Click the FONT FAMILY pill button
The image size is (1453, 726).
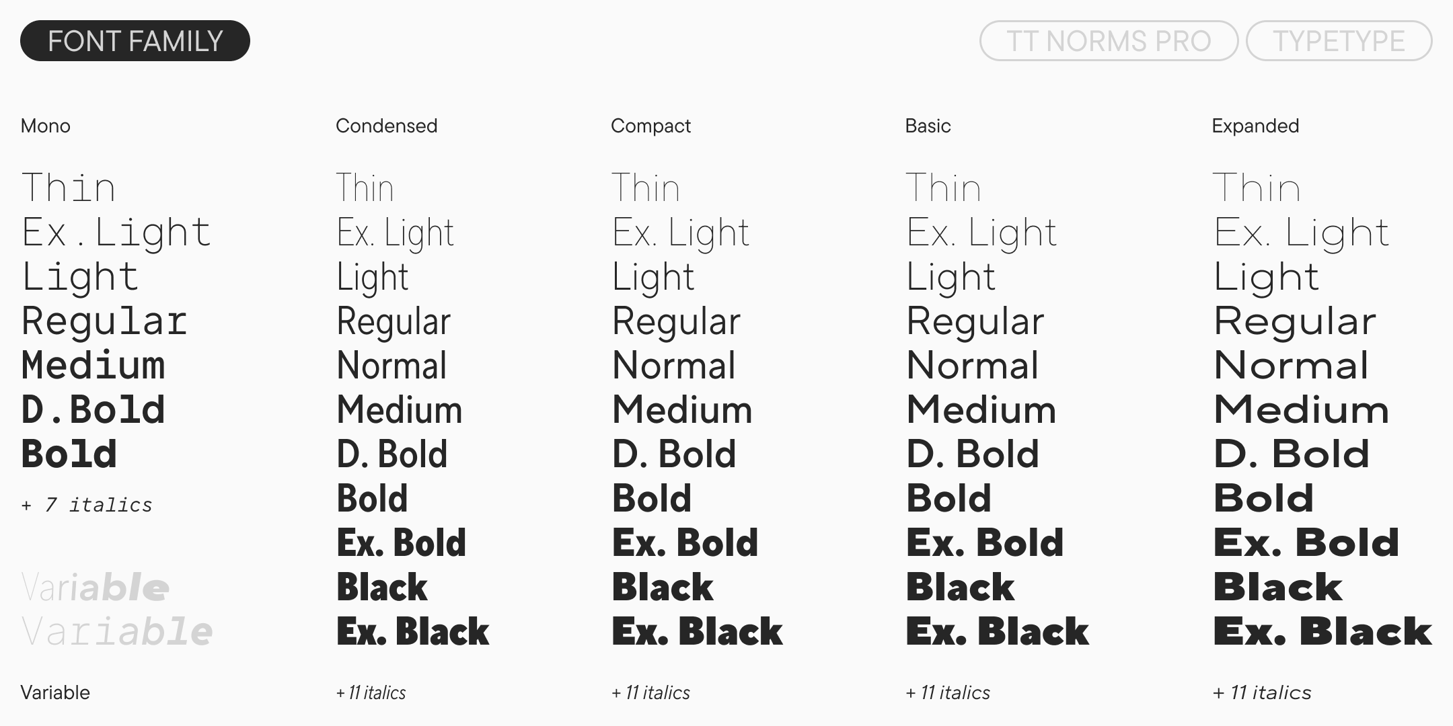[135, 41]
